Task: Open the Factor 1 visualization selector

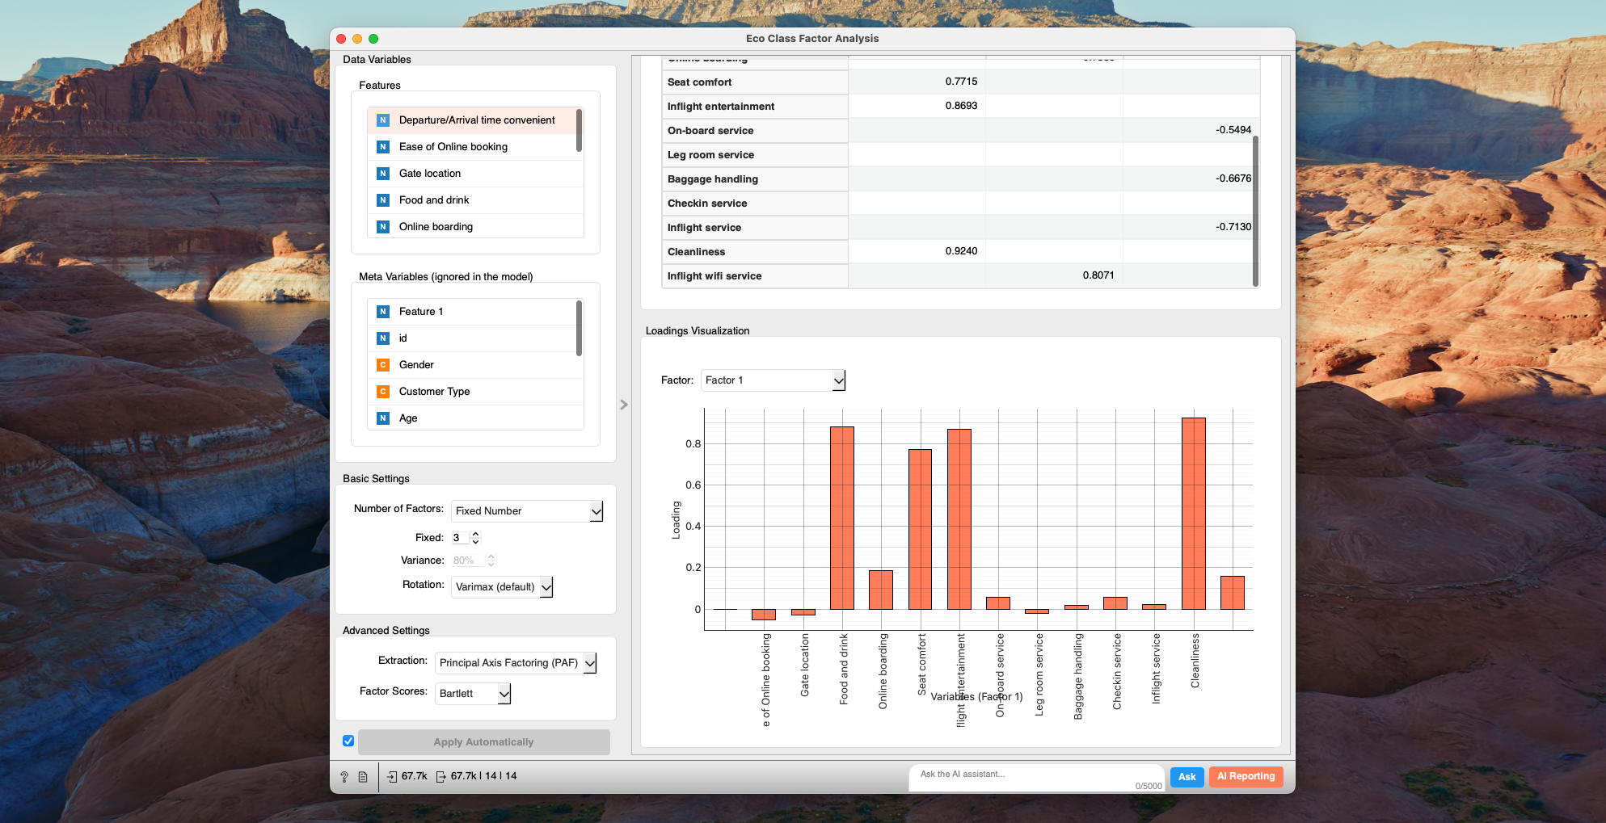Action: (772, 380)
